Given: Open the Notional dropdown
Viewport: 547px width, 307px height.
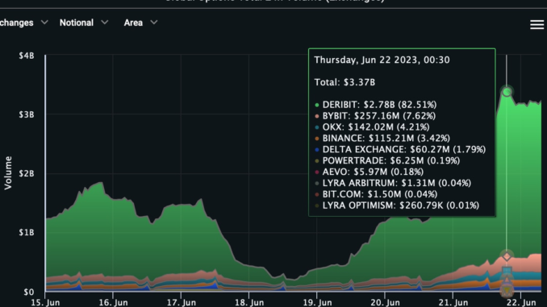Looking at the screenshot, I should (84, 23).
